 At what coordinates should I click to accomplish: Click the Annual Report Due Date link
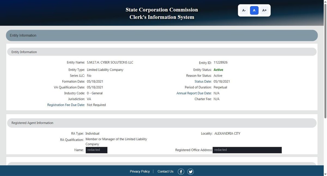click(x=194, y=93)
